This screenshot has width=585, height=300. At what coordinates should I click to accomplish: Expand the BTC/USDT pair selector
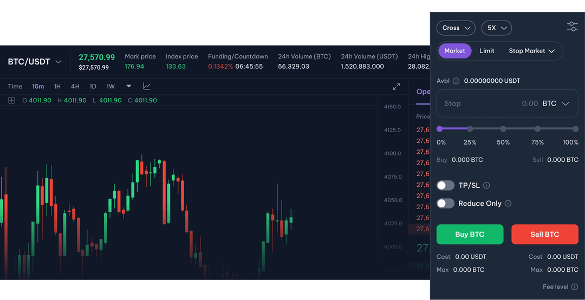click(35, 62)
